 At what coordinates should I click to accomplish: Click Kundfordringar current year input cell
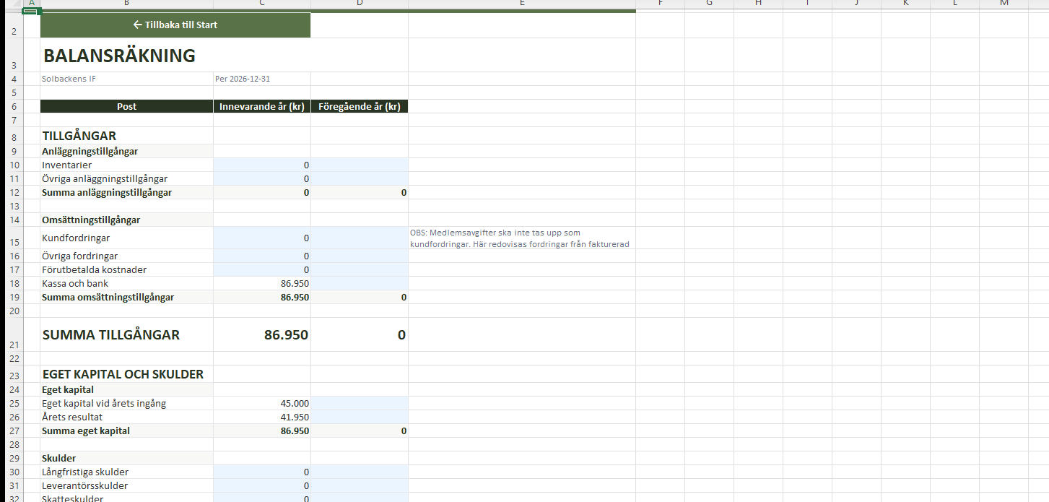261,238
